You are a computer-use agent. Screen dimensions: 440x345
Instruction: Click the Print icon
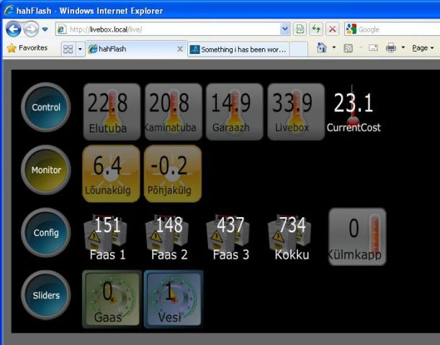(x=391, y=48)
